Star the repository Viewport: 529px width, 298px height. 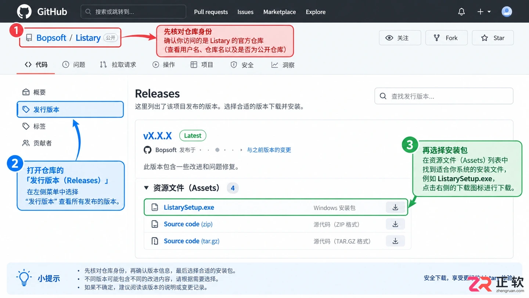tap(493, 38)
